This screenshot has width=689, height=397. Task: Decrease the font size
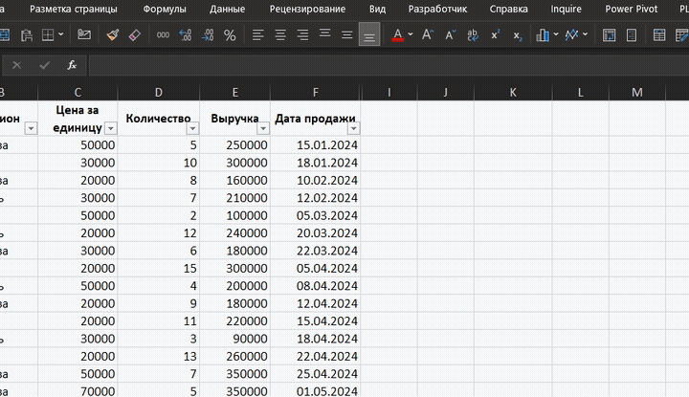(x=450, y=34)
